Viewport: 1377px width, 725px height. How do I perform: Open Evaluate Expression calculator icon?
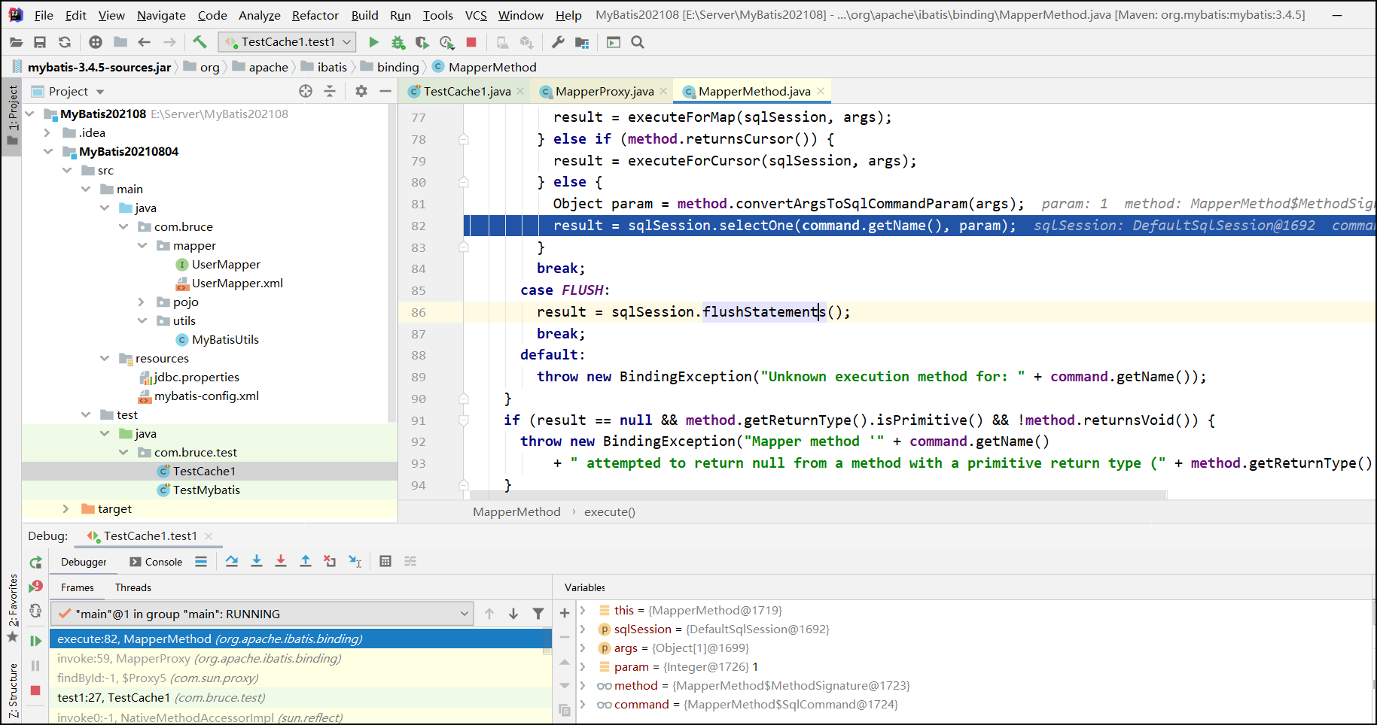click(385, 561)
